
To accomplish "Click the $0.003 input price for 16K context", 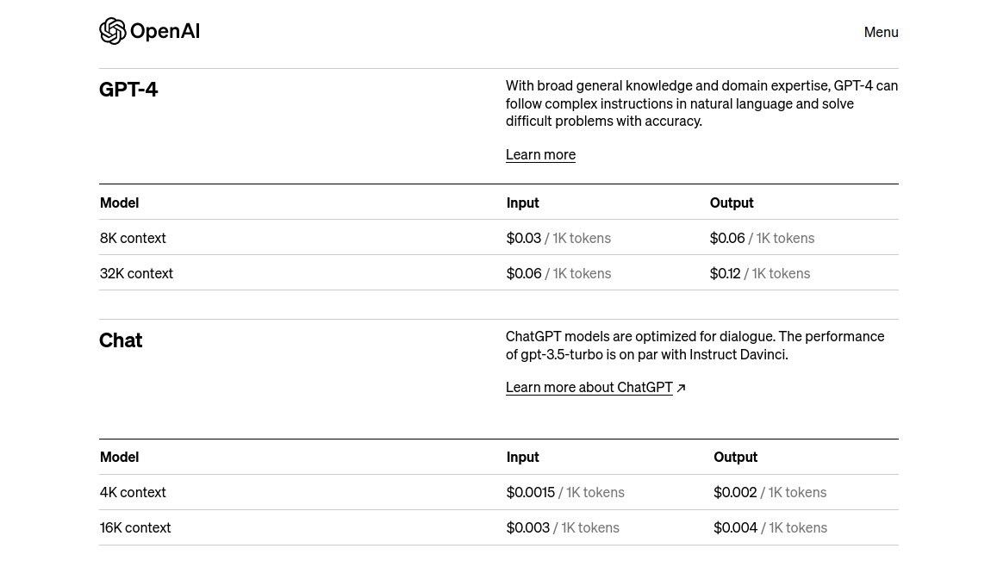I will tap(528, 527).
